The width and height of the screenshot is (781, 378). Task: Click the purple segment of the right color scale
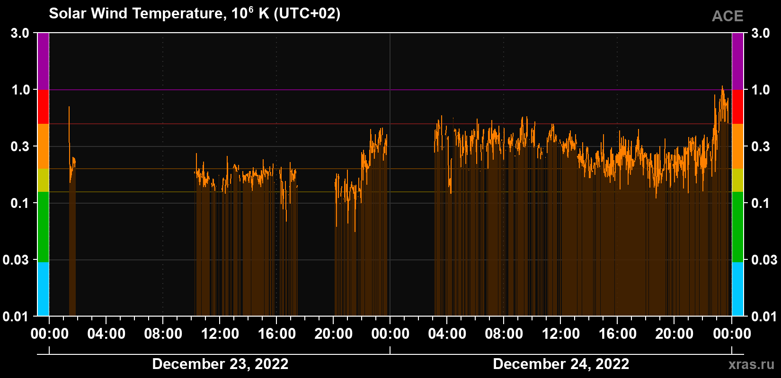pyautogui.click(x=737, y=61)
